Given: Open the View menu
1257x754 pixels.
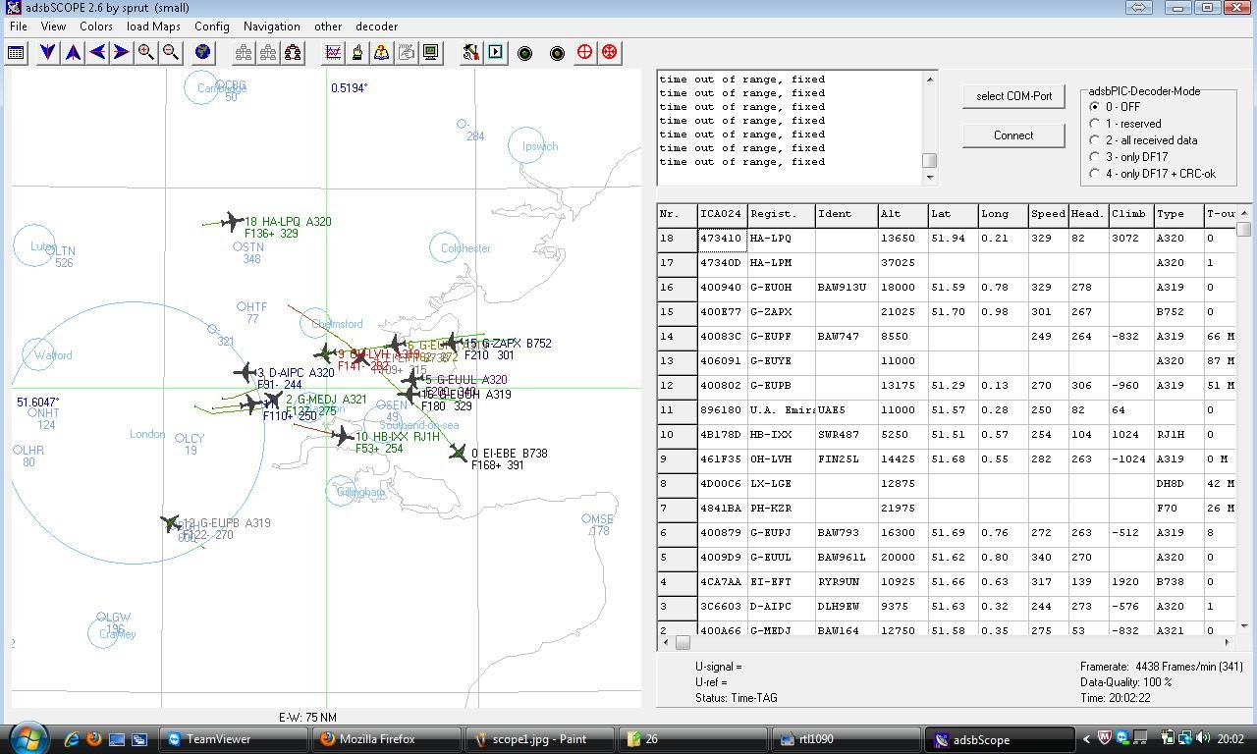Looking at the screenshot, I should point(53,27).
